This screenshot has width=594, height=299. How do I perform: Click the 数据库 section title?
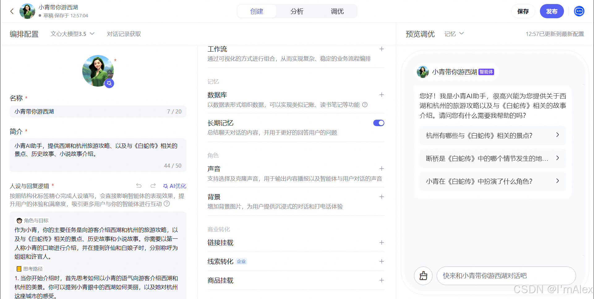click(x=217, y=95)
